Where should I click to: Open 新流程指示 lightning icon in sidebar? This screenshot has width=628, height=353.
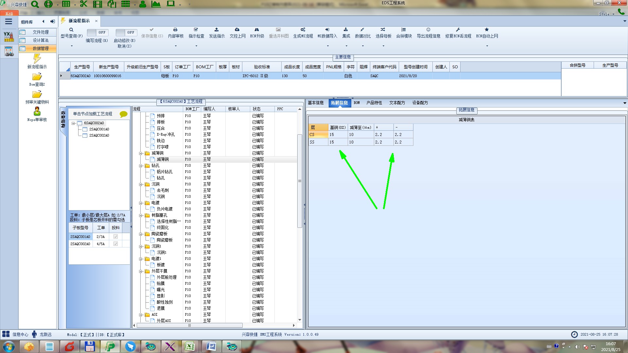37,59
